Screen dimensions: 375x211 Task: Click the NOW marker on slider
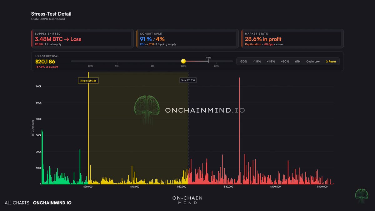click(208, 58)
